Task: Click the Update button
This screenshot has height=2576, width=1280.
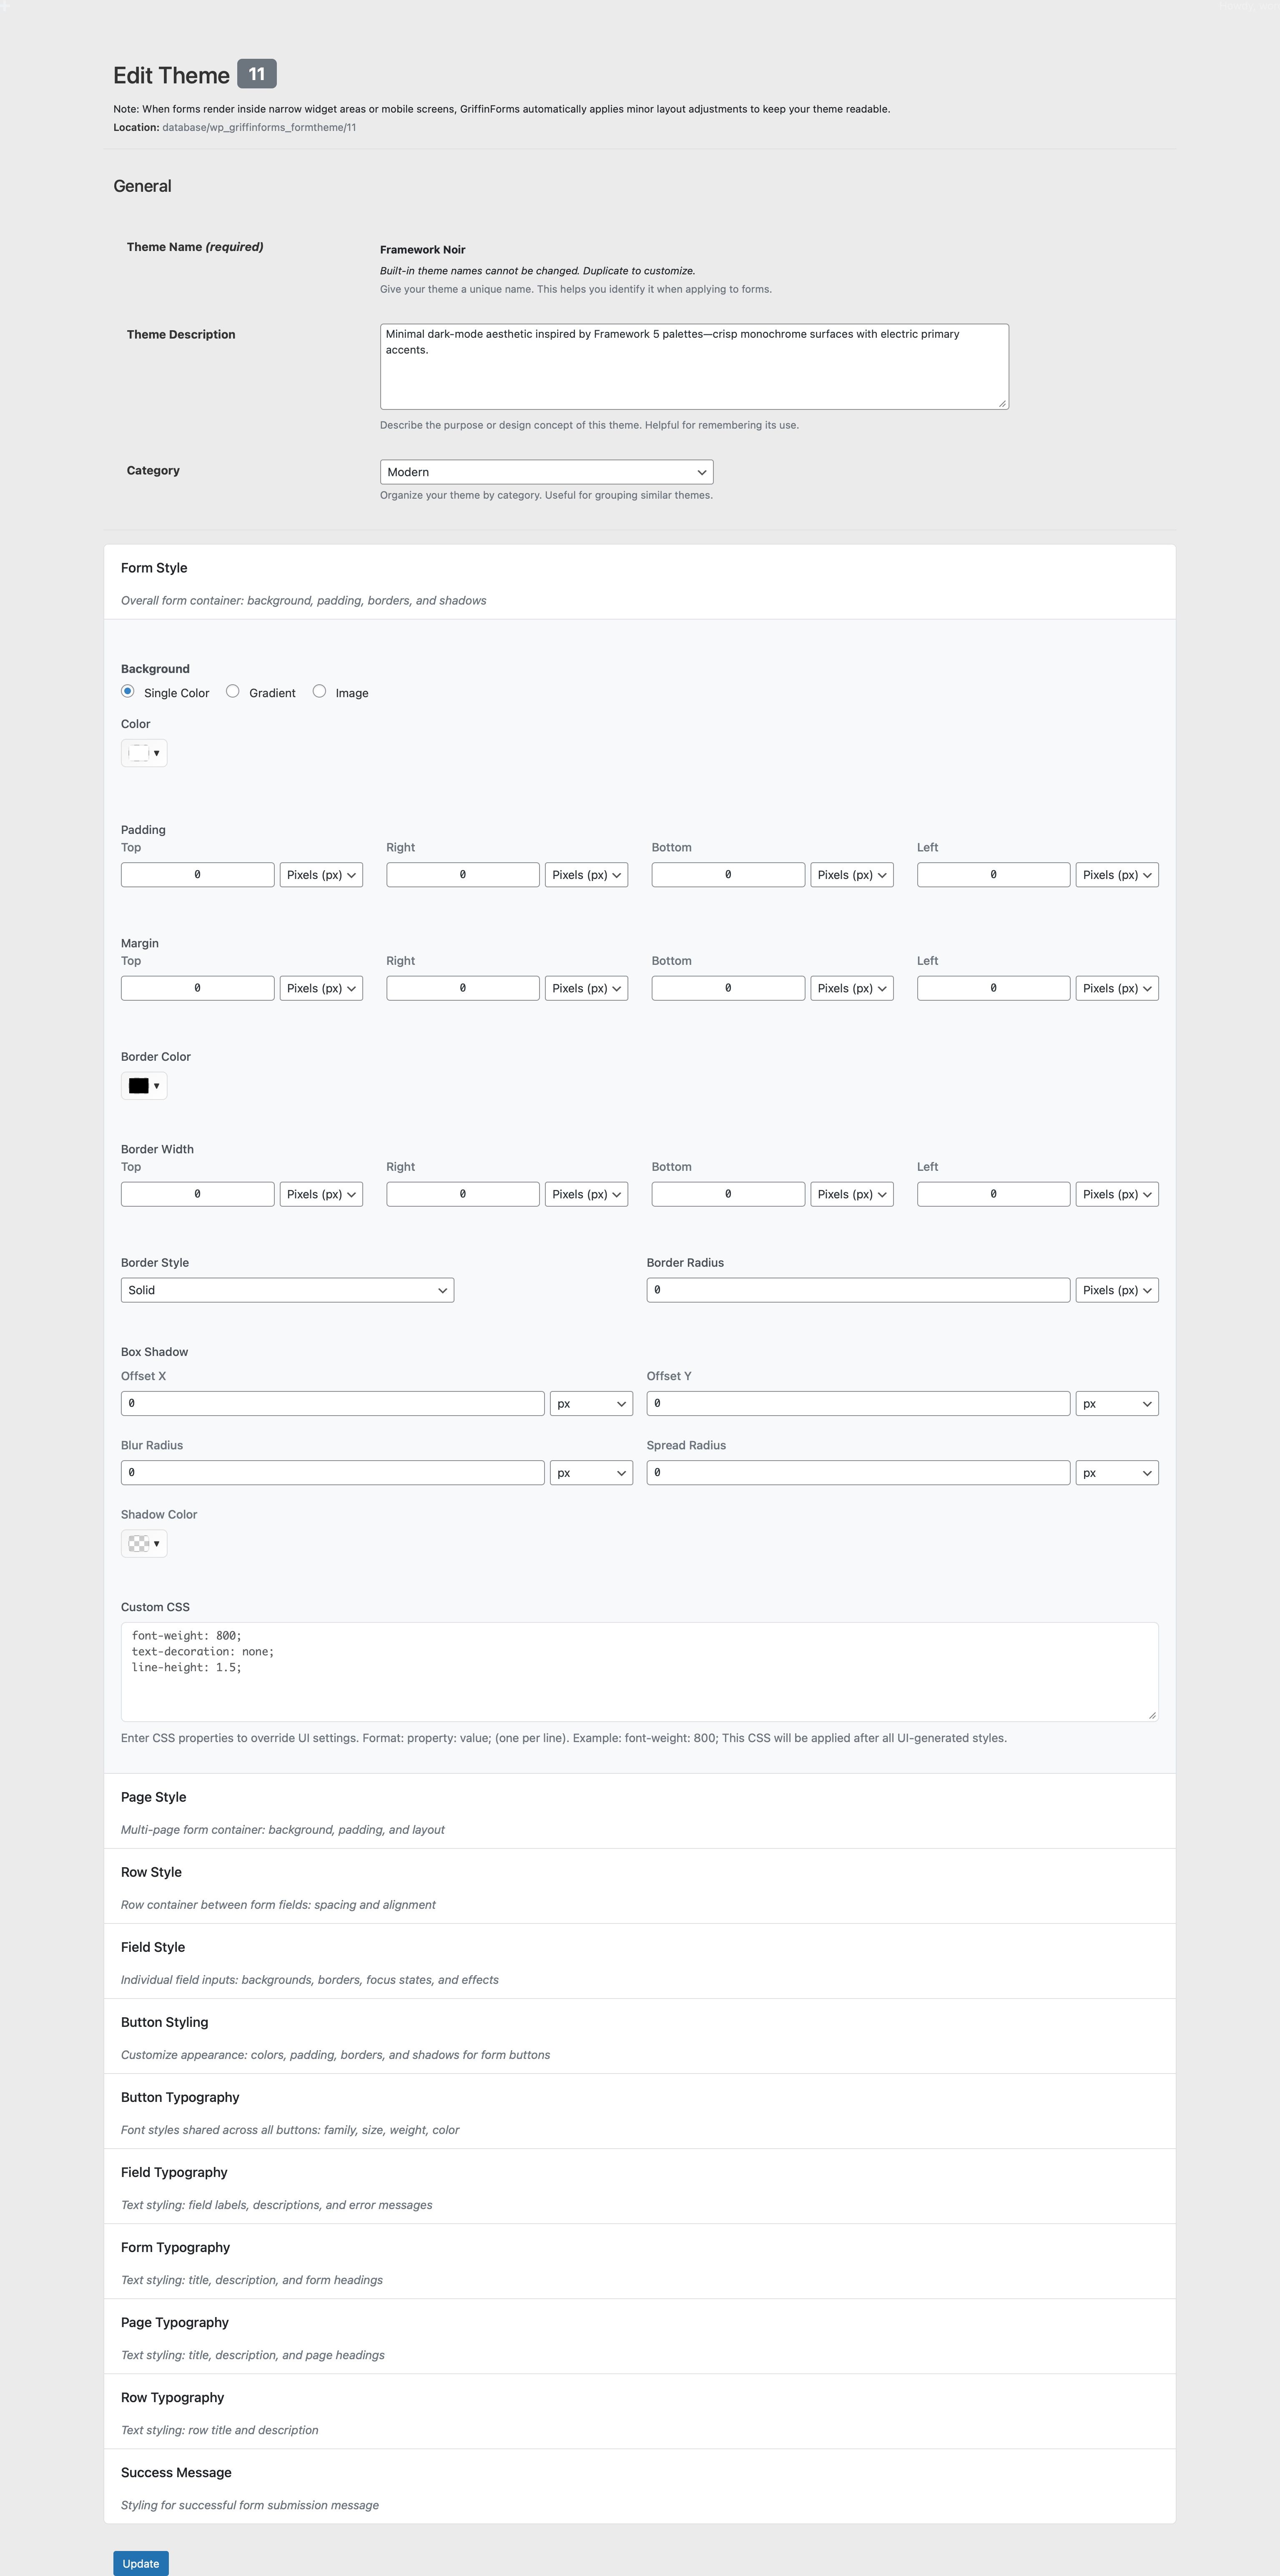Action: tap(140, 2563)
